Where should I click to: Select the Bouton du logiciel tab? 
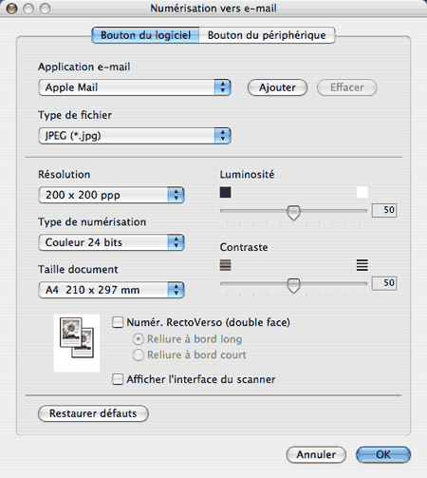click(145, 35)
